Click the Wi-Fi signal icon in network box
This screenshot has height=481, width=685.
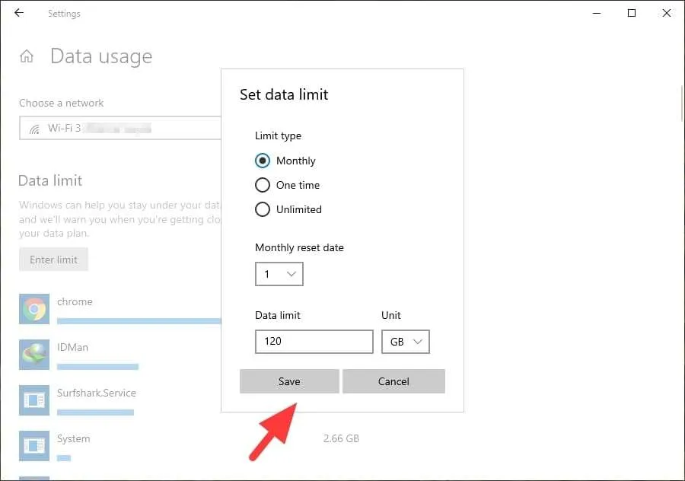coord(34,129)
